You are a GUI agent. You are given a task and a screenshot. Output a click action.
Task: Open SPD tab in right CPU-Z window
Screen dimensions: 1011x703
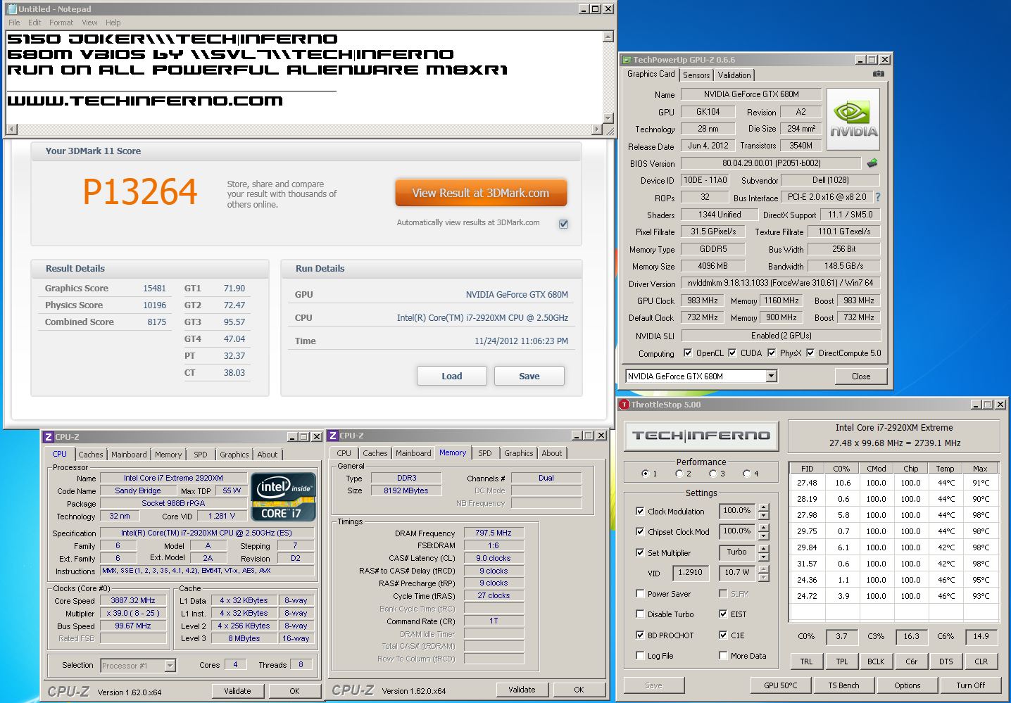coord(485,453)
